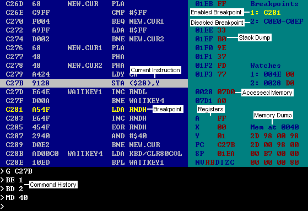Click the LDA #$FF instruction at C272

(129, 30)
